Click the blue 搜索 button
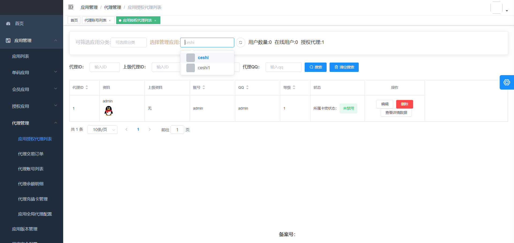This screenshot has height=243, width=514. (316, 67)
